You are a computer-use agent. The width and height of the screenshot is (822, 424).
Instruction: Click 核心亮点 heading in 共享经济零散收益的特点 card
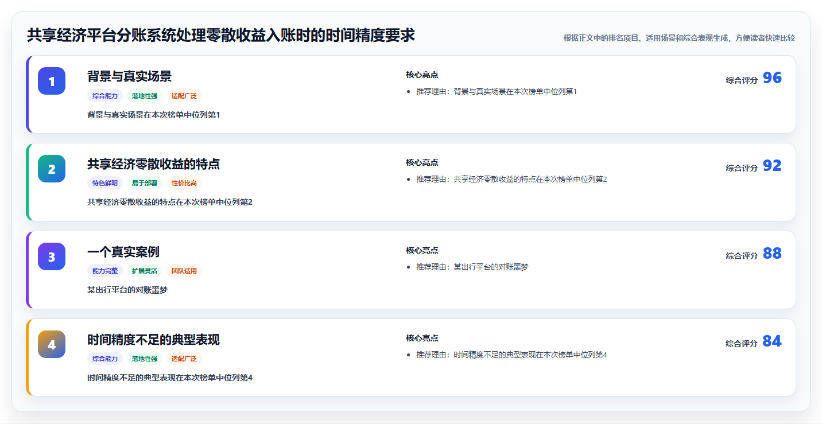422,163
